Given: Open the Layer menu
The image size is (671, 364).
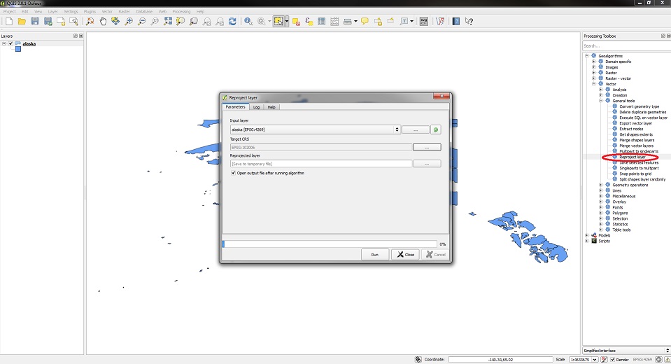Looking at the screenshot, I should point(52,12).
